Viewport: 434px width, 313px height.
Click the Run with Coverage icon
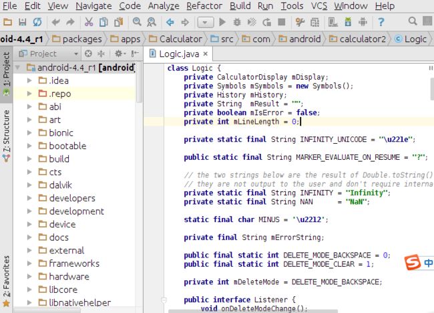tap(252, 21)
